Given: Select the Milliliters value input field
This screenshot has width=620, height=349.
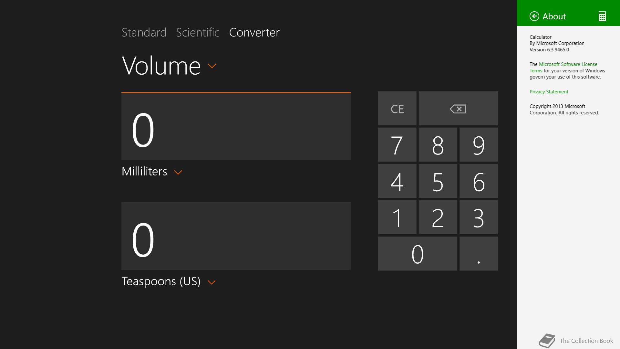Looking at the screenshot, I should coord(236,126).
